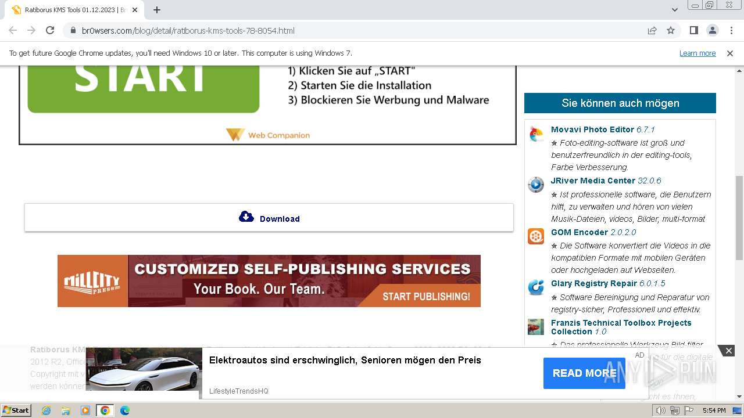Expand the tab search dropdown

[x=675, y=10]
